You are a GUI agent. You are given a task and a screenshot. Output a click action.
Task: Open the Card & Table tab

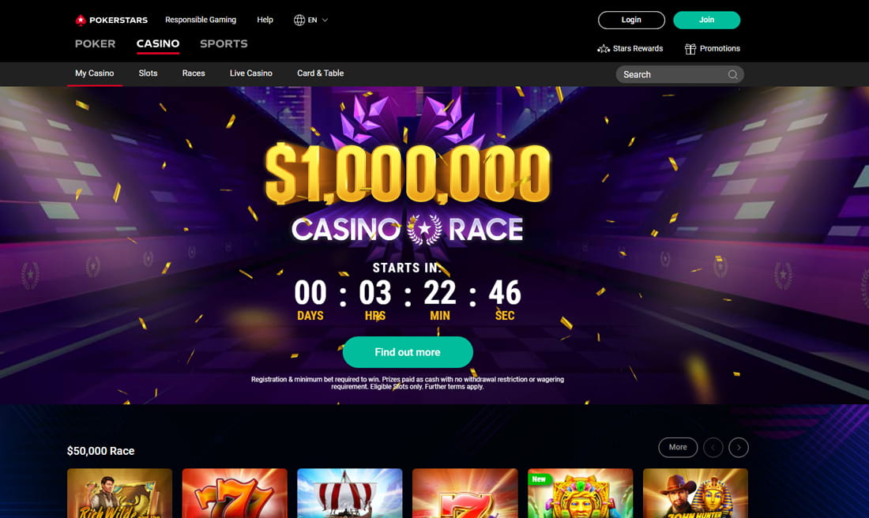pyautogui.click(x=320, y=73)
